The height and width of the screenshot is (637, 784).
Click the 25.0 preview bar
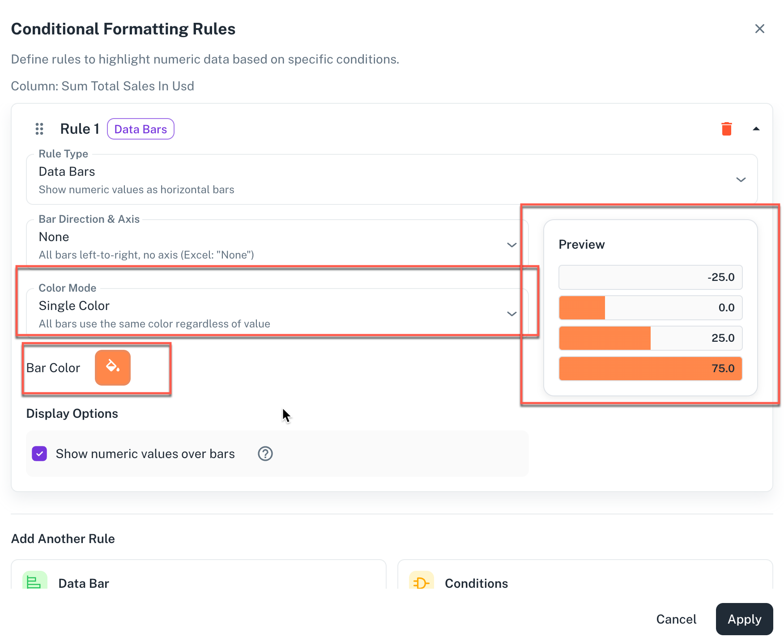(x=650, y=338)
